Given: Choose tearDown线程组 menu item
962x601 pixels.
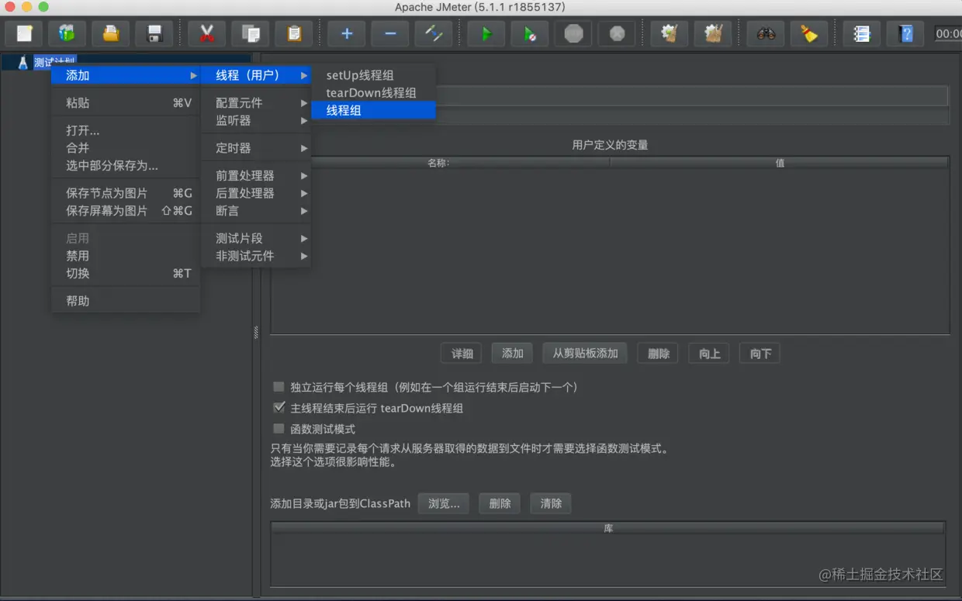Looking at the screenshot, I should point(373,92).
